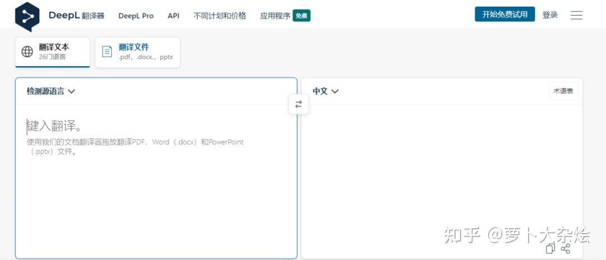Image resolution: width=606 pixels, height=260 pixels.
Task: Open 检测源语言 source language dropdown
Action: click(x=50, y=91)
